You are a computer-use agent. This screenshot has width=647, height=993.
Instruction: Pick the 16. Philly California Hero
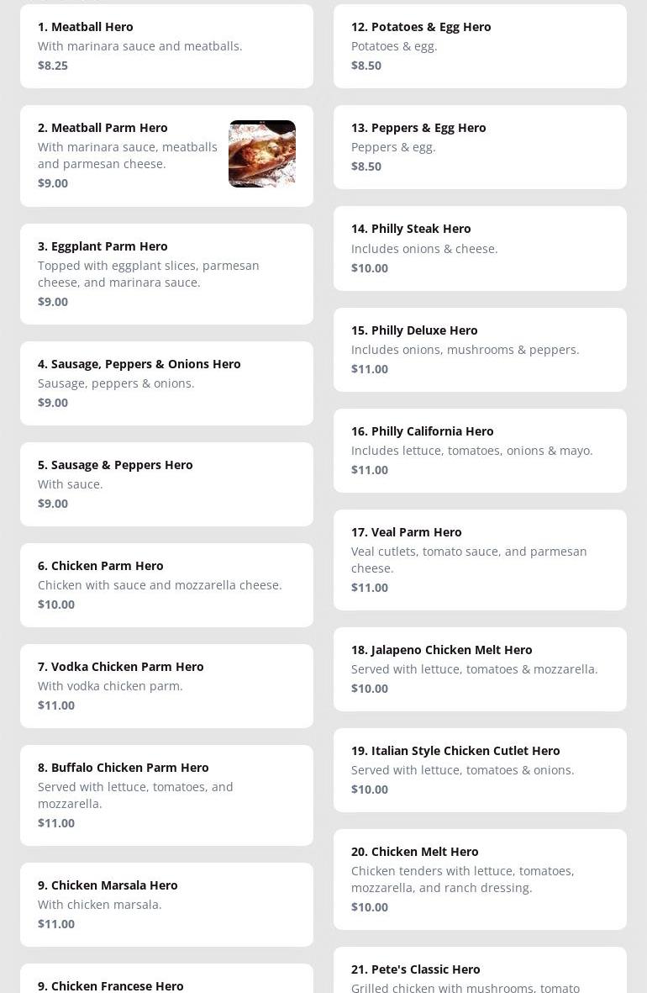480,451
